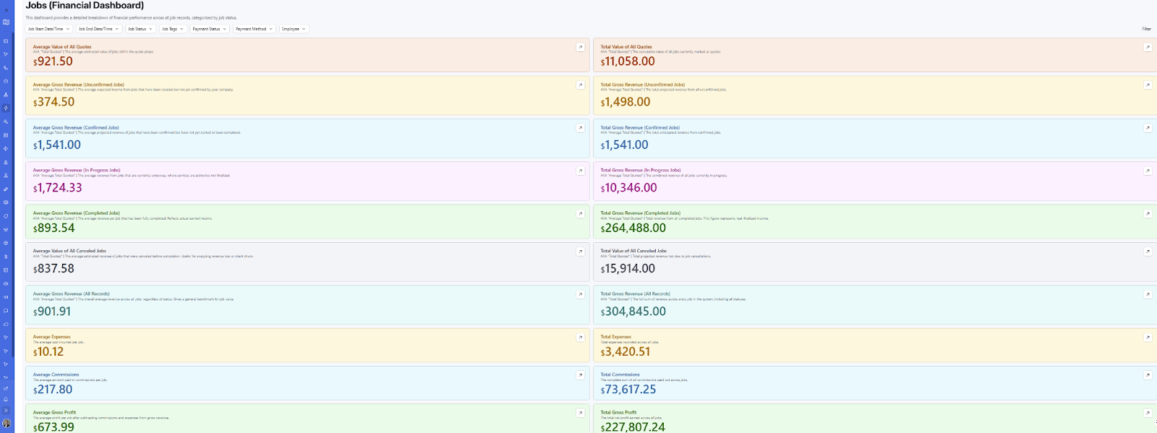
Task: Click the chat bubble item in the sidebar
Action: [x=6, y=311]
